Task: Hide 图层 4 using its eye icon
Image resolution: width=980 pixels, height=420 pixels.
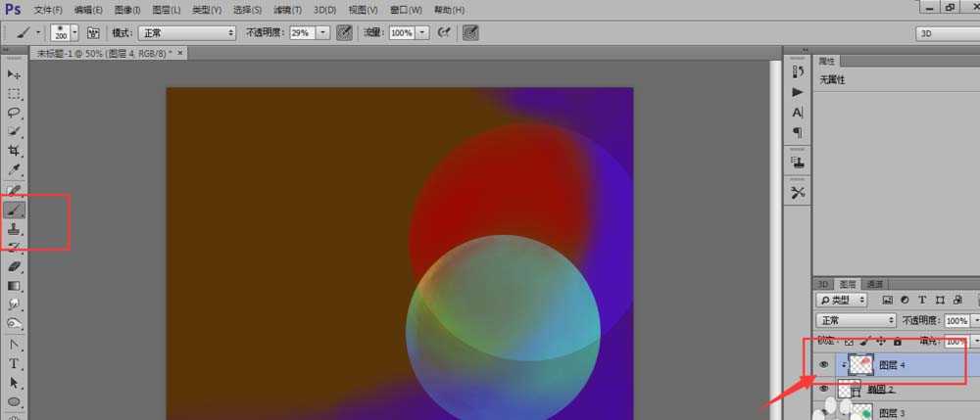Action: click(824, 364)
